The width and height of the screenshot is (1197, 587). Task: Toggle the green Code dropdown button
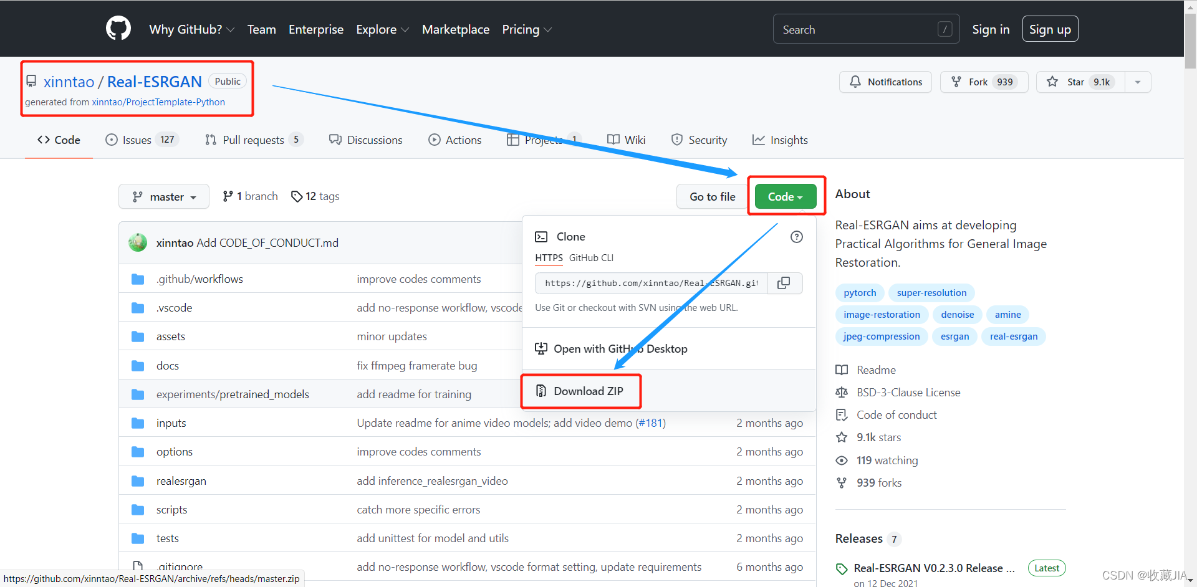coord(786,196)
